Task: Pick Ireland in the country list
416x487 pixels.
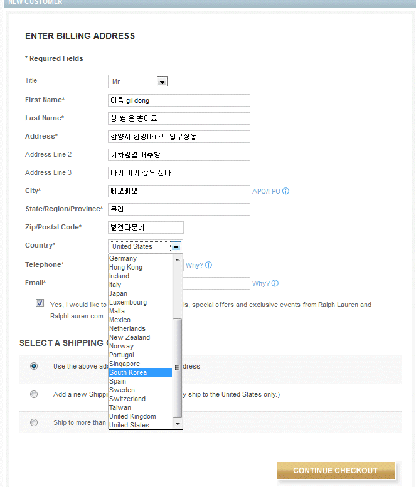Action: click(140, 276)
